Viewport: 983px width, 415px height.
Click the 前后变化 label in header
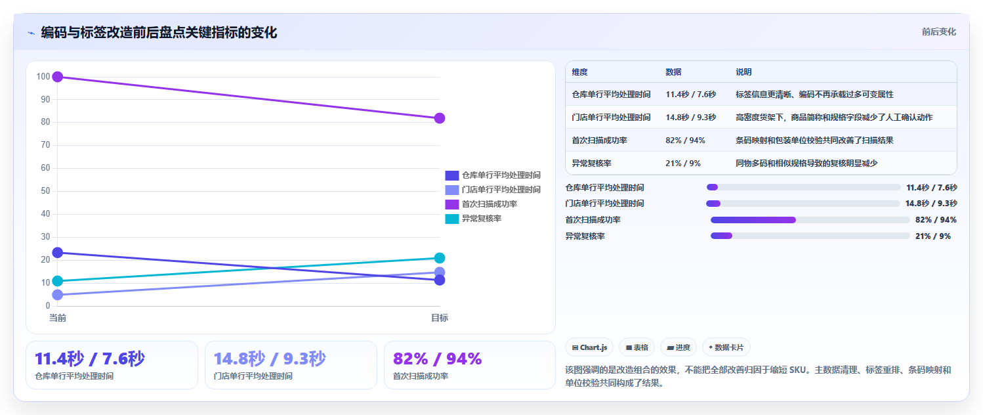click(x=938, y=32)
